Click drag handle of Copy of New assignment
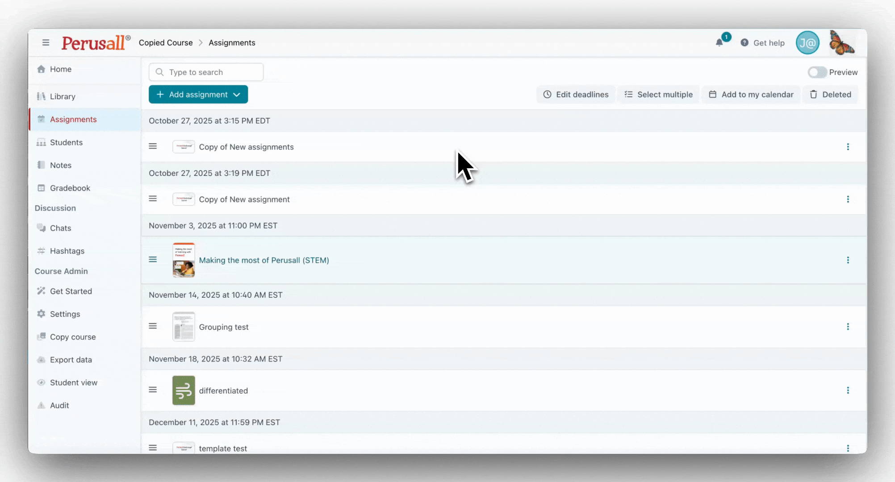The width and height of the screenshot is (895, 482). (153, 199)
